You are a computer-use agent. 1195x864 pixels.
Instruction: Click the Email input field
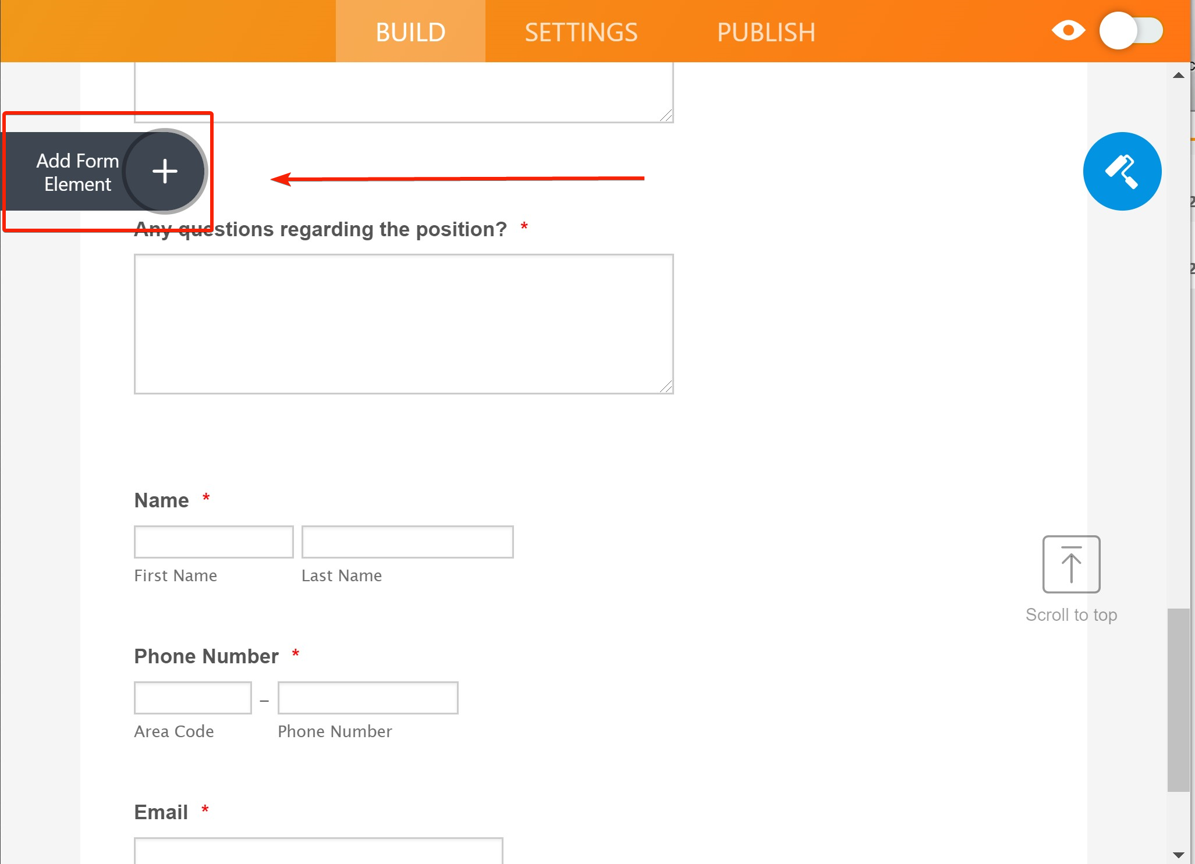click(x=318, y=851)
